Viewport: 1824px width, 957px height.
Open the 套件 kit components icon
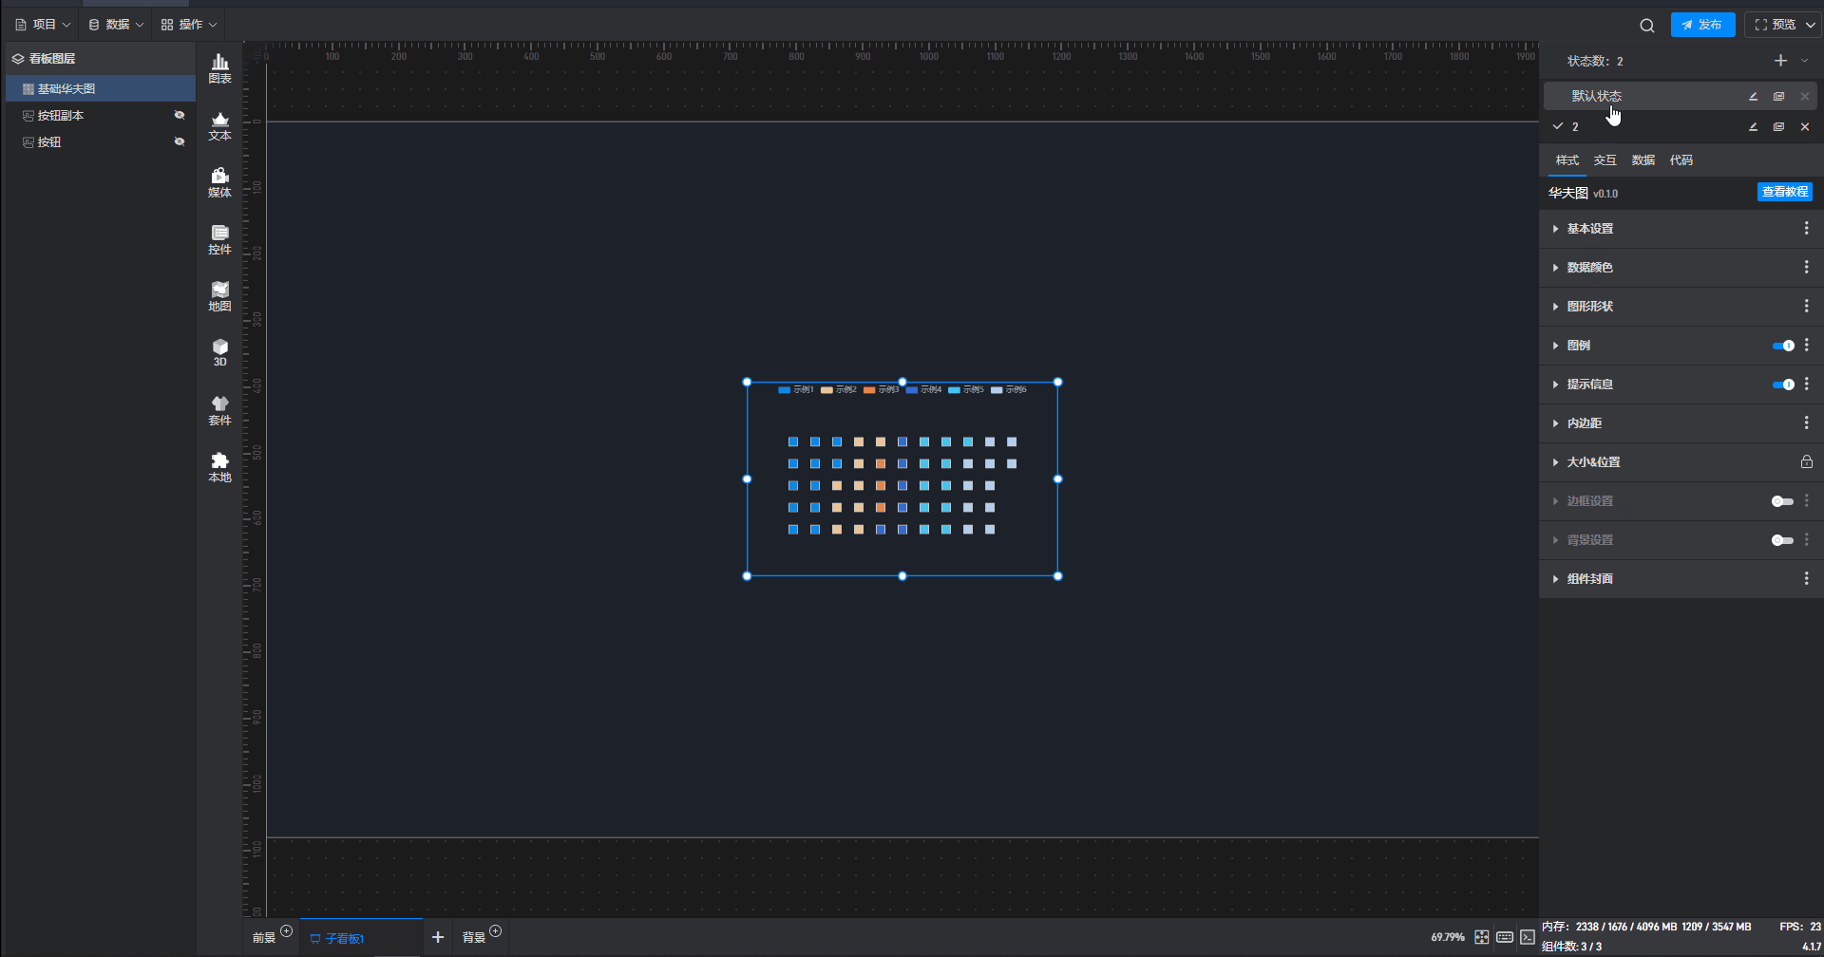click(x=219, y=410)
